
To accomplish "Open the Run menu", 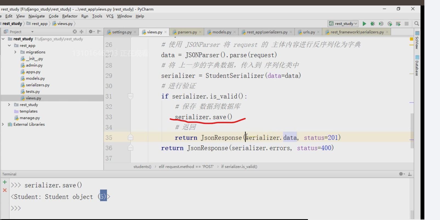I will pyautogui.click(x=85, y=16).
